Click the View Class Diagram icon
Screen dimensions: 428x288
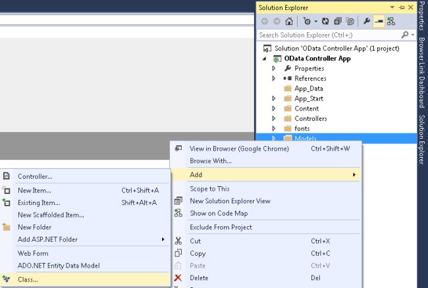[390, 21]
